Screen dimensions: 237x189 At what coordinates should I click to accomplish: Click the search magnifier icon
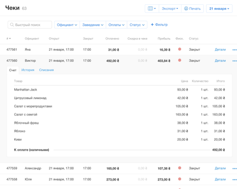(x=12, y=25)
